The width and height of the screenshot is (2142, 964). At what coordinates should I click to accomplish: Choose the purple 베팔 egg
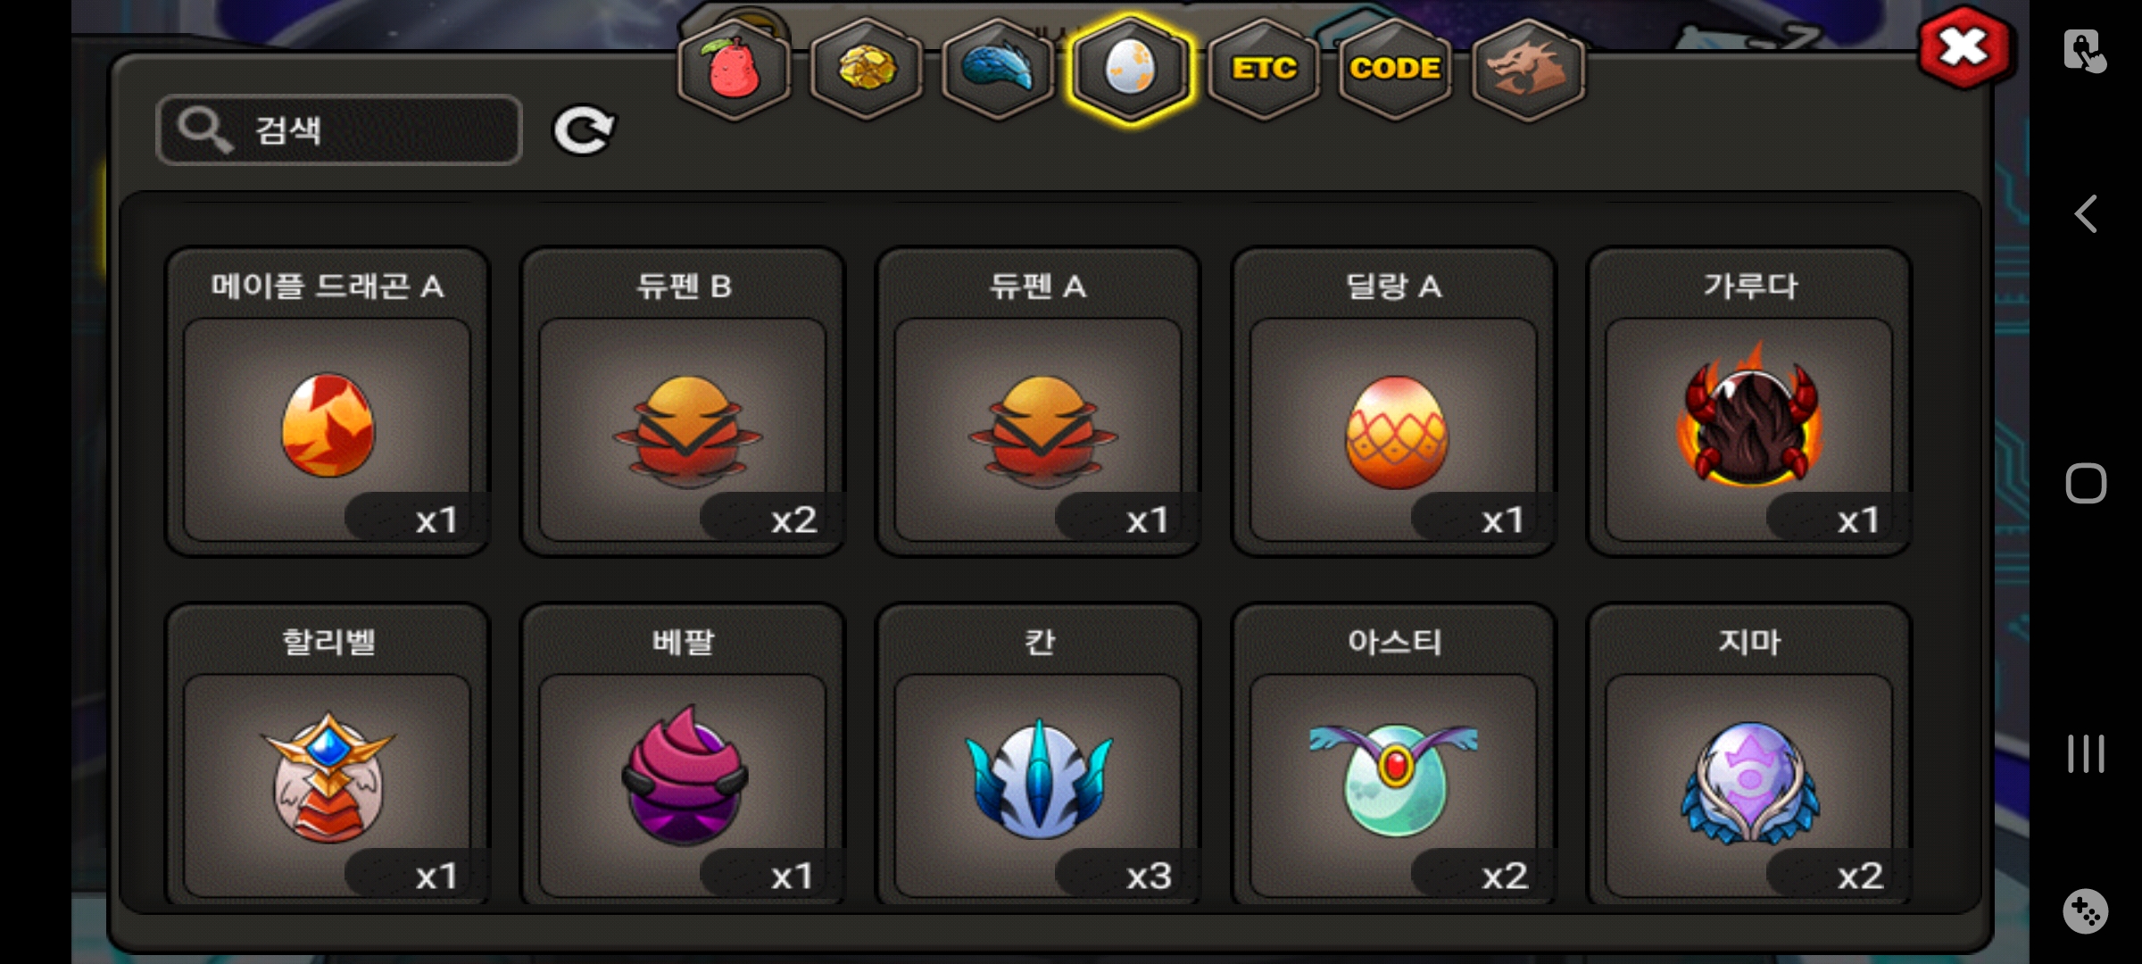coord(683,755)
